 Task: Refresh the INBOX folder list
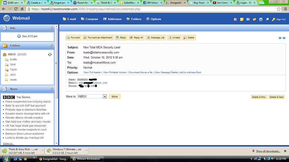click(x=50, y=55)
